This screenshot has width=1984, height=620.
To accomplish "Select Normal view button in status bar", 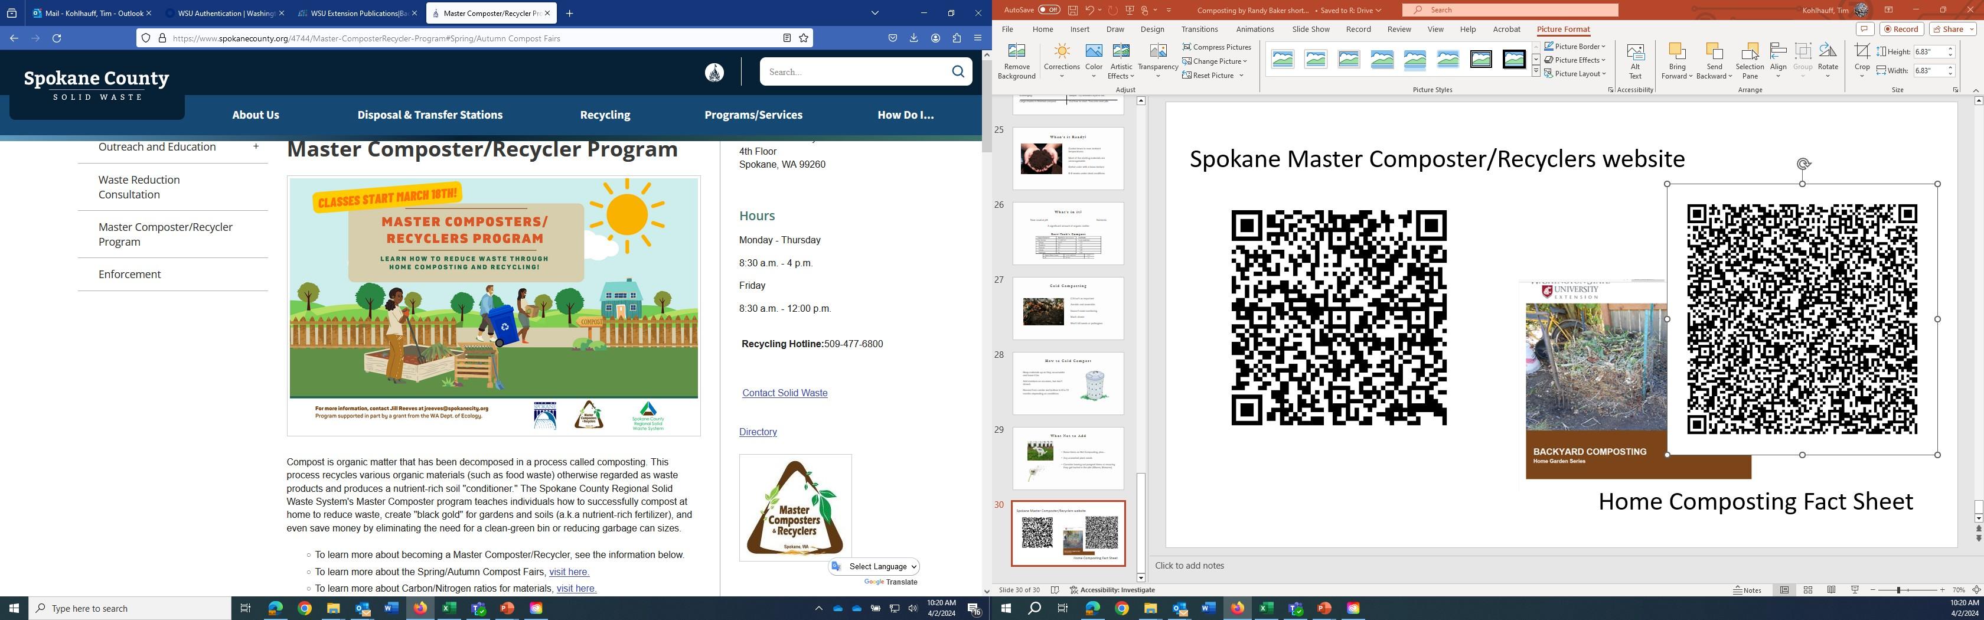I will coord(1784,590).
